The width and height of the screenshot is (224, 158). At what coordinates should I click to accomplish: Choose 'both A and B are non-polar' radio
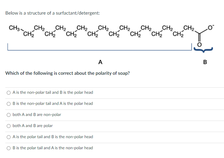tap(9, 115)
